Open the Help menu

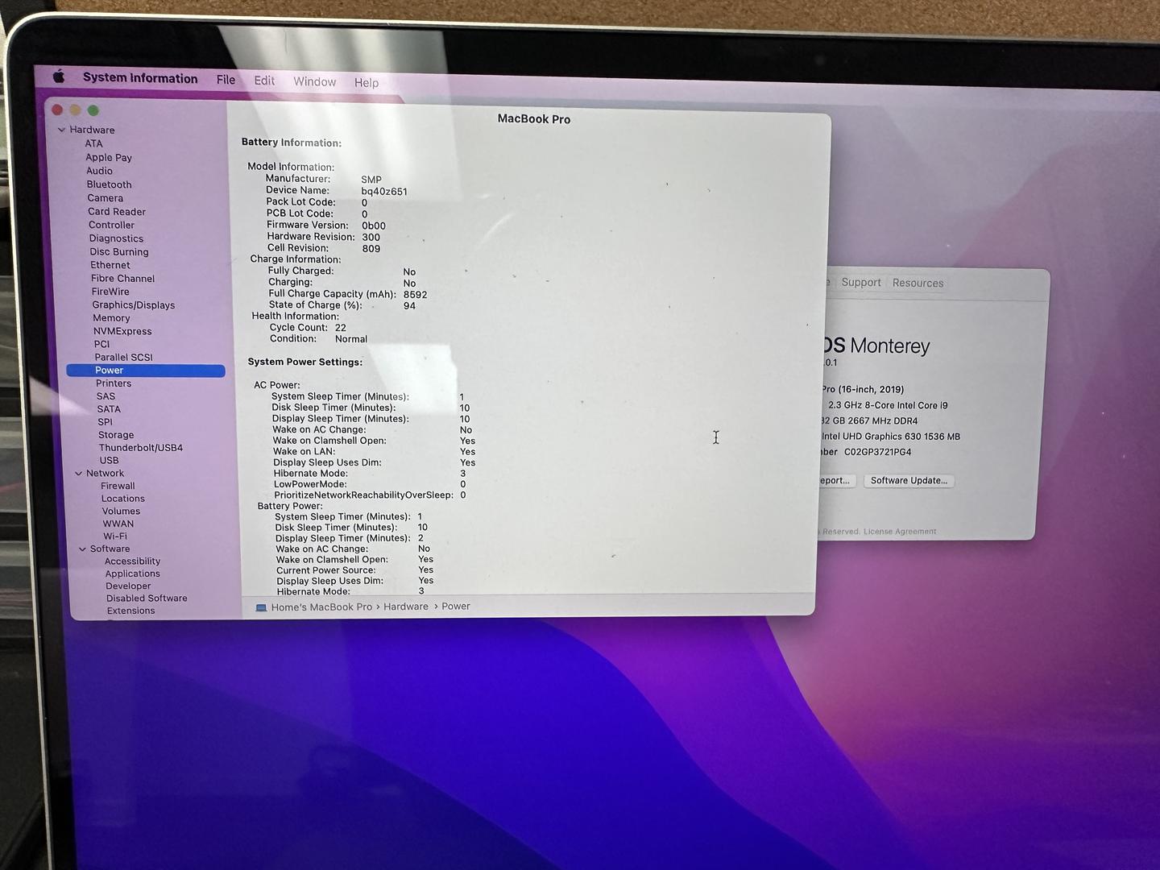point(367,82)
